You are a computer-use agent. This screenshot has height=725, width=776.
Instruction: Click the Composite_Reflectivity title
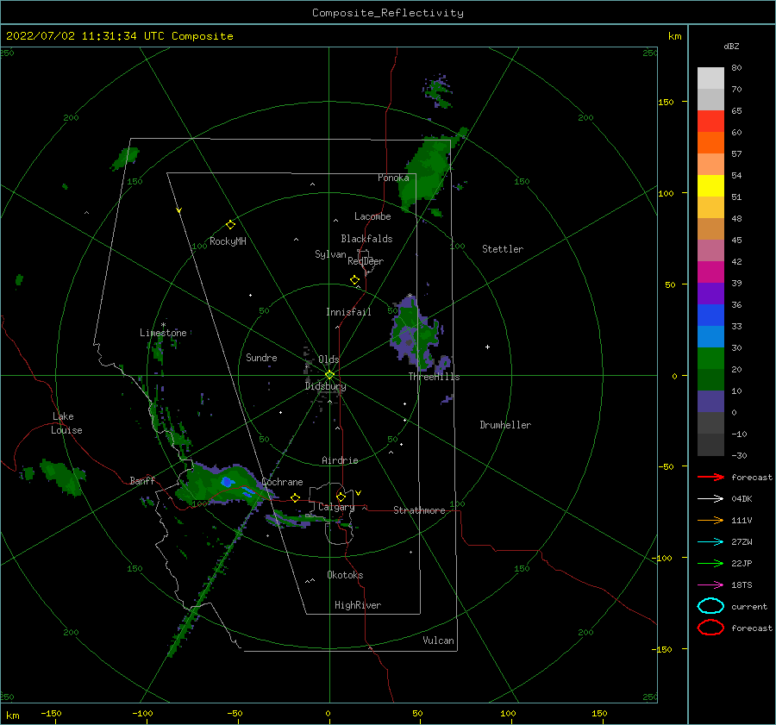pos(388,13)
